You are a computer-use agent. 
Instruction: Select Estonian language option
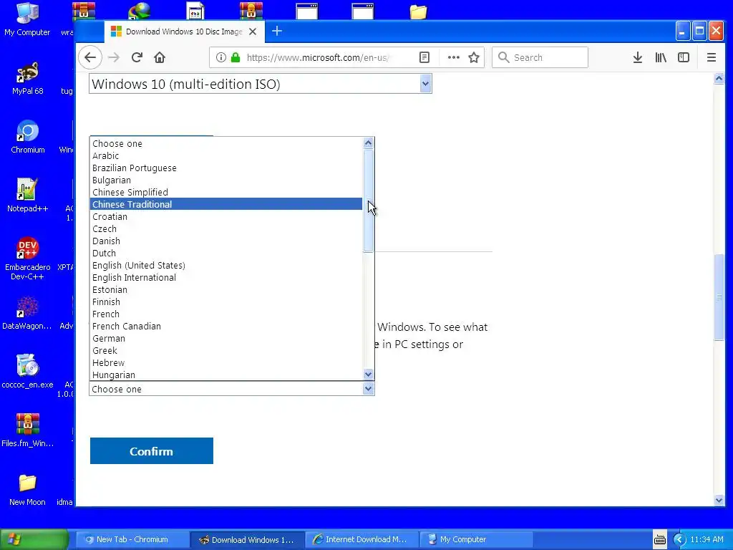[x=225, y=289]
